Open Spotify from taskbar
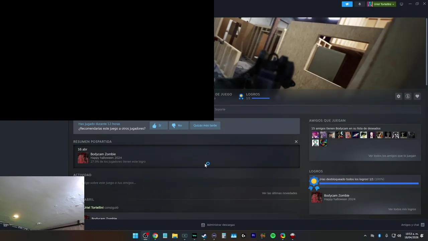The height and width of the screenshot is (241, 428). (273, 236)
